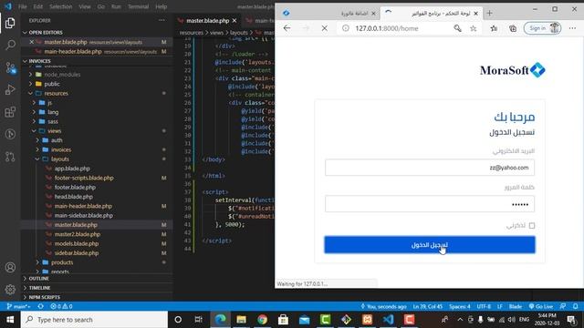
Task: Open sidebar.blade.php in the file tree
Action: [77, 253]
